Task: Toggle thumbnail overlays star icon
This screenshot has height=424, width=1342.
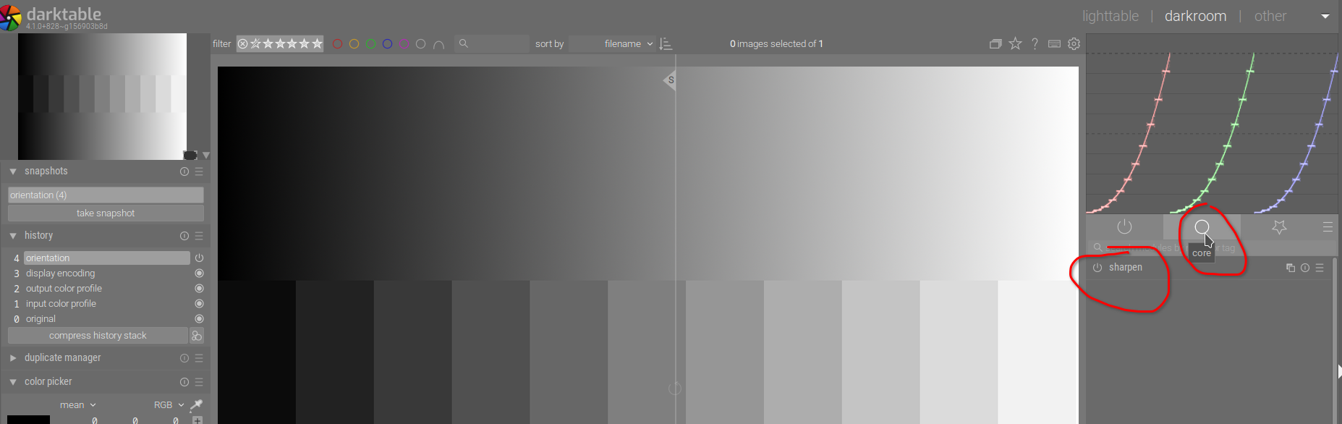Action: [x=1015, y=44]
